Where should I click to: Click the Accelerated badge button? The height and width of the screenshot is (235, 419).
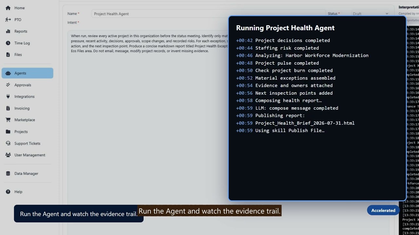[x=383, y=211]
